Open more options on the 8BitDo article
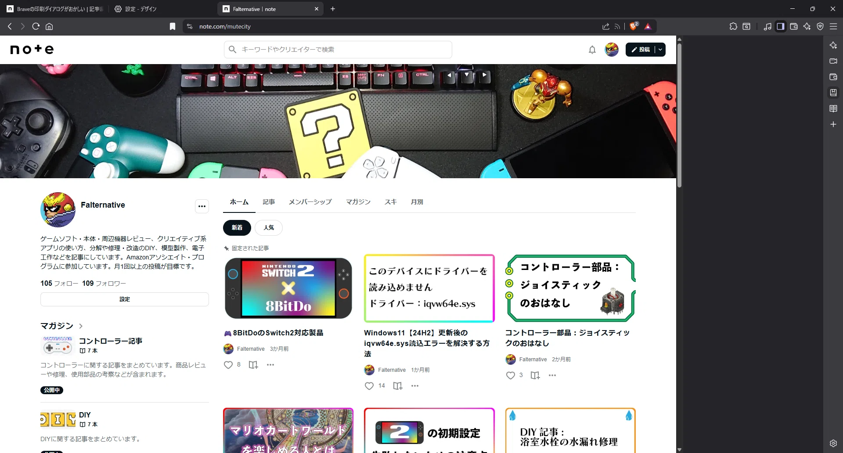Image resolution: width=843 pixels, height=453 pixels. click(270, 365)
